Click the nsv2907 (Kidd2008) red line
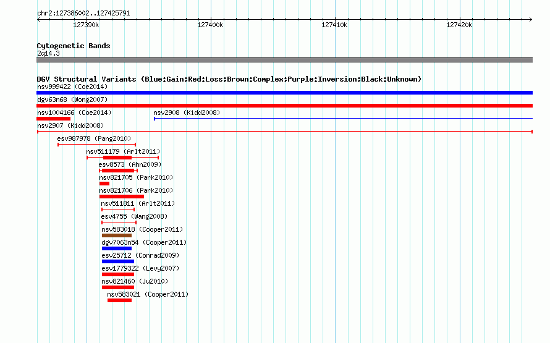550x343 pixels. [285, 132]
